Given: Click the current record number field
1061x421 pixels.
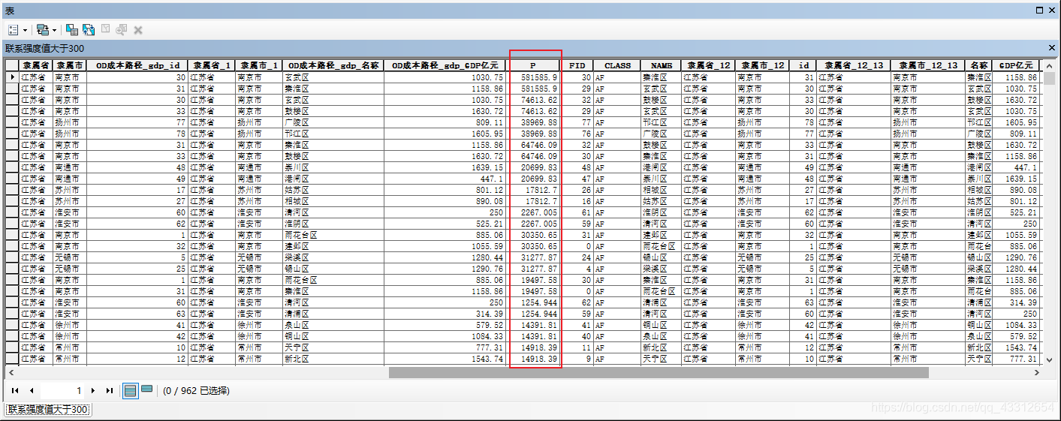Looking at the screenshot, I should click(x=62, y=391).
